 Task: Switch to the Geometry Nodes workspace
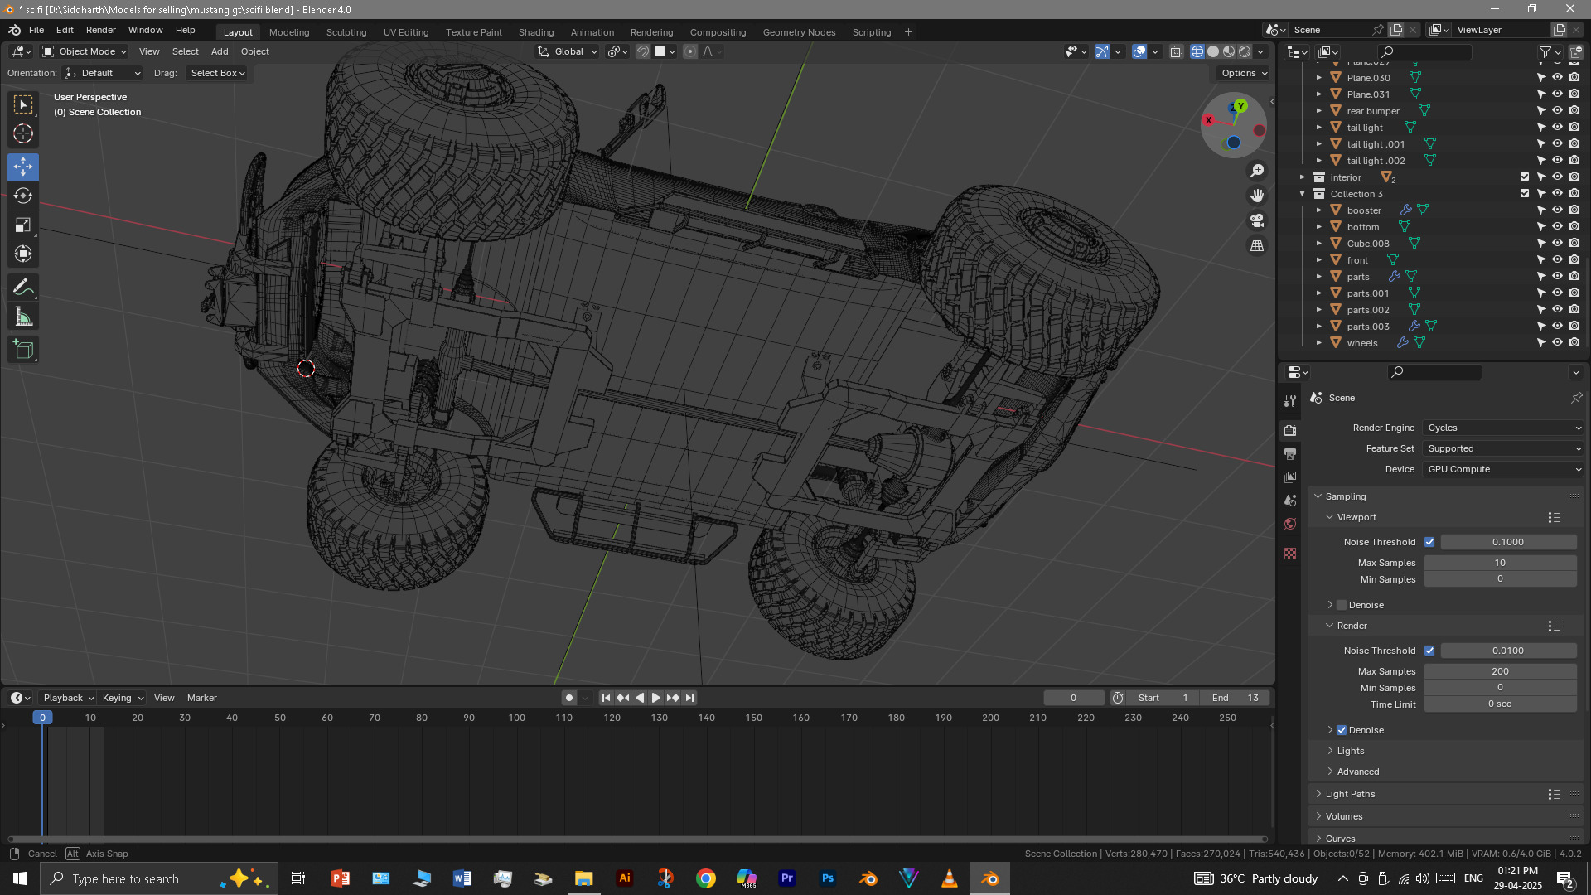point(799,32)
